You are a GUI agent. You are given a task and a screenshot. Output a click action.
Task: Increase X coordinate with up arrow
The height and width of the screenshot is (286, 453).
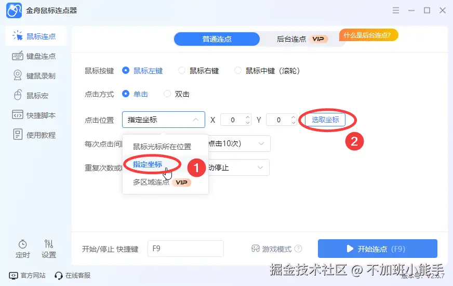point(248,117)
